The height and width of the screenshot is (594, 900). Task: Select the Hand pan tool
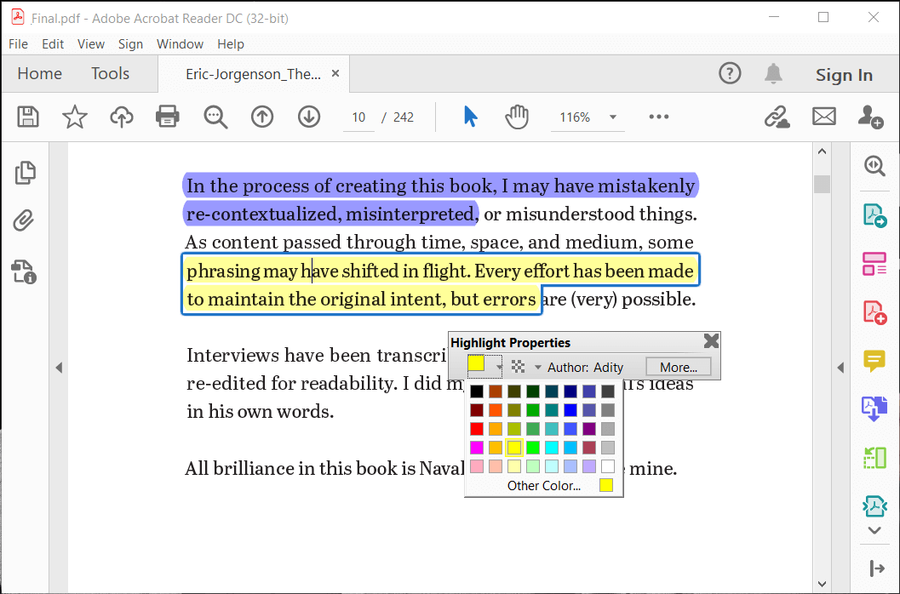[517, 117]
